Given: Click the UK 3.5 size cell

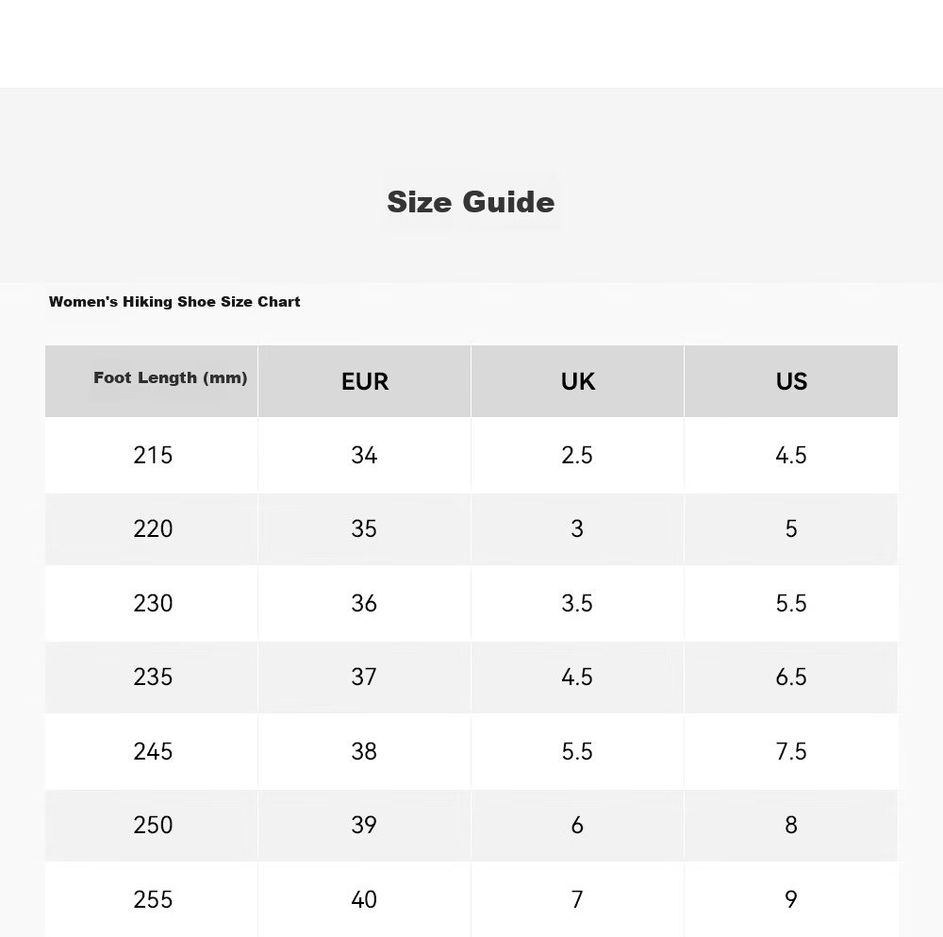Looking at the screenshot, I should pos(577,603).
